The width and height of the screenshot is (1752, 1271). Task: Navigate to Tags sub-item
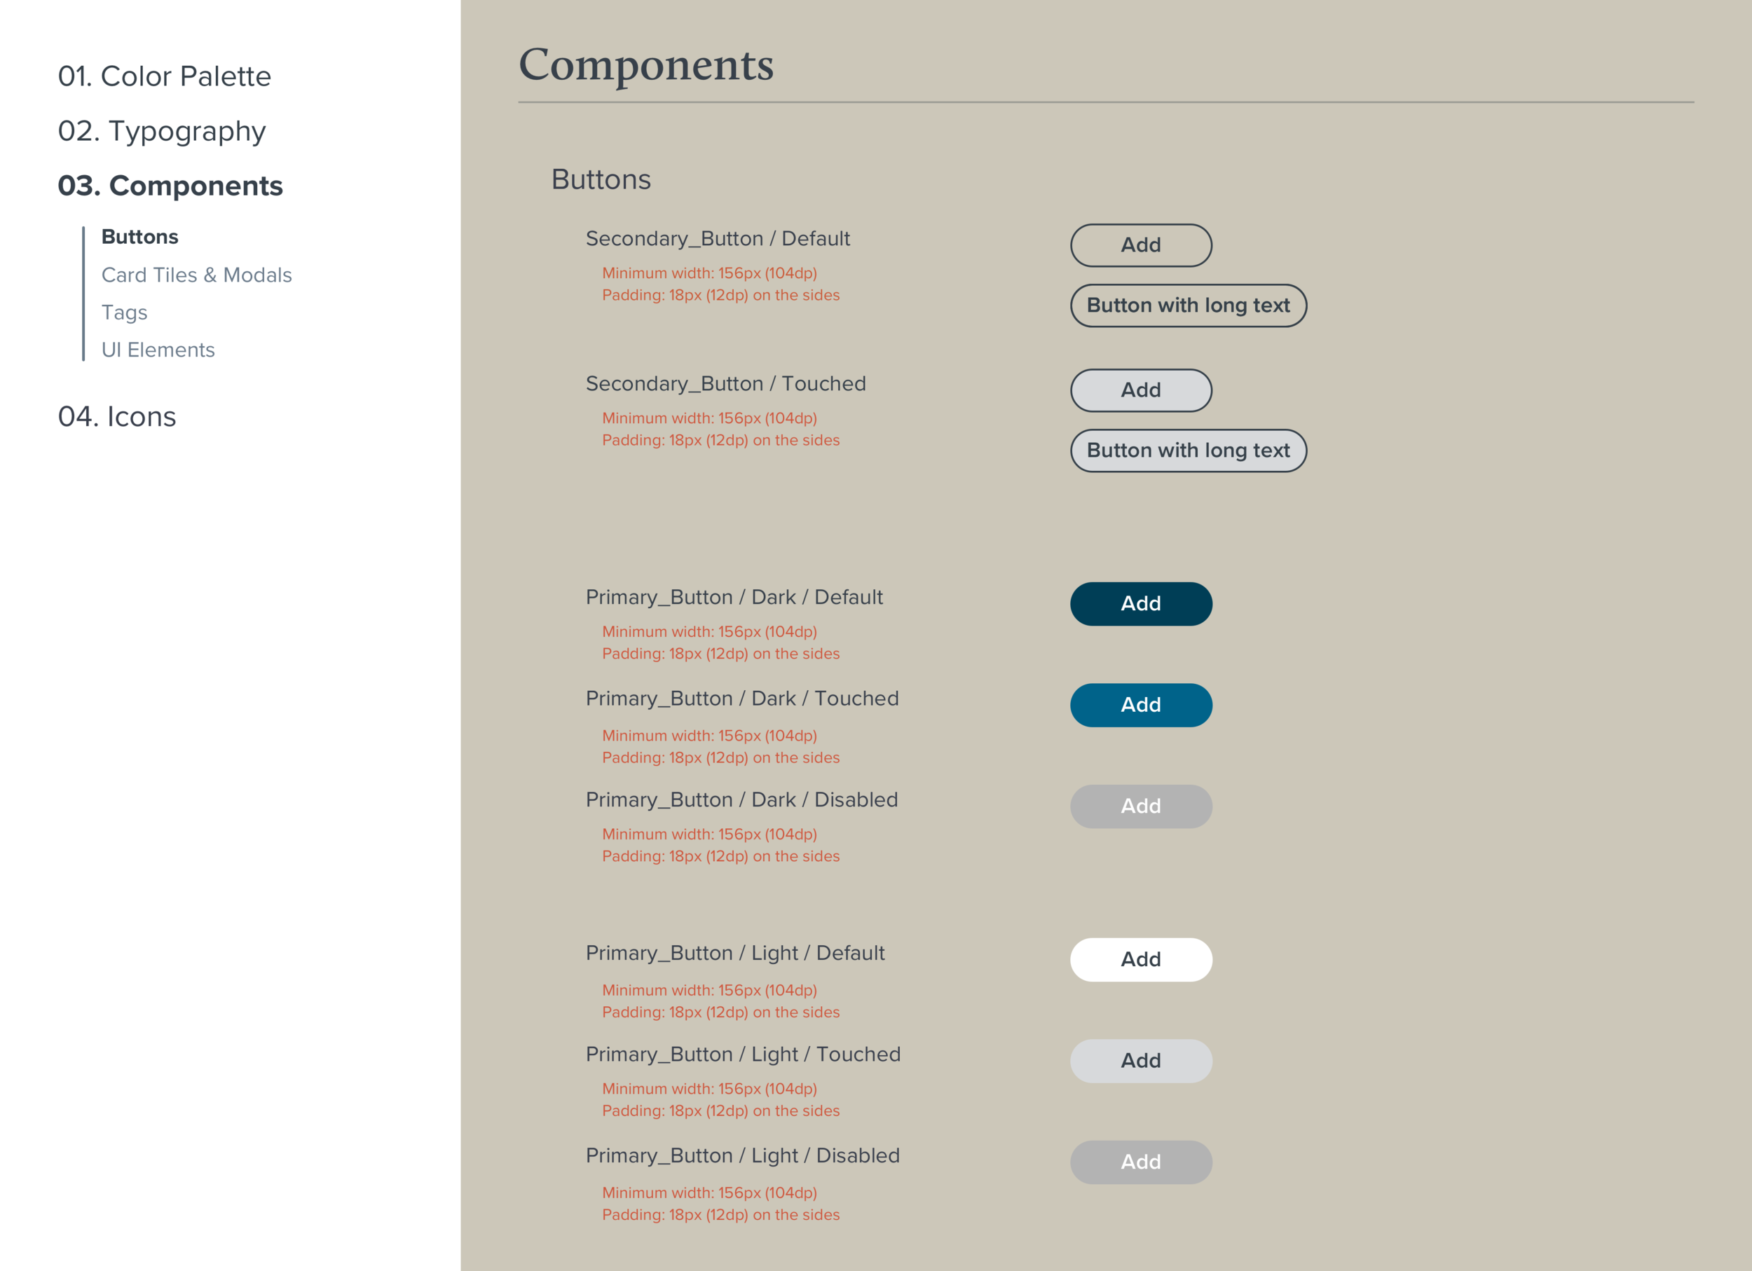point(124,312)
